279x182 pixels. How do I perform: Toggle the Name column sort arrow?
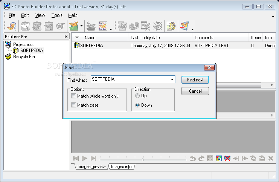77,38
